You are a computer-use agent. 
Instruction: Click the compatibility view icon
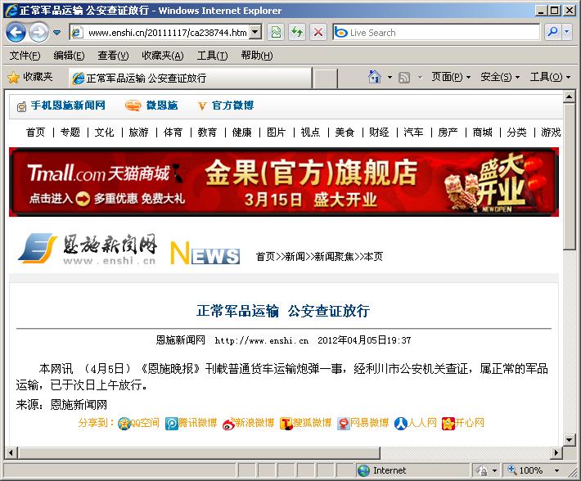click(x=276, y=33)
